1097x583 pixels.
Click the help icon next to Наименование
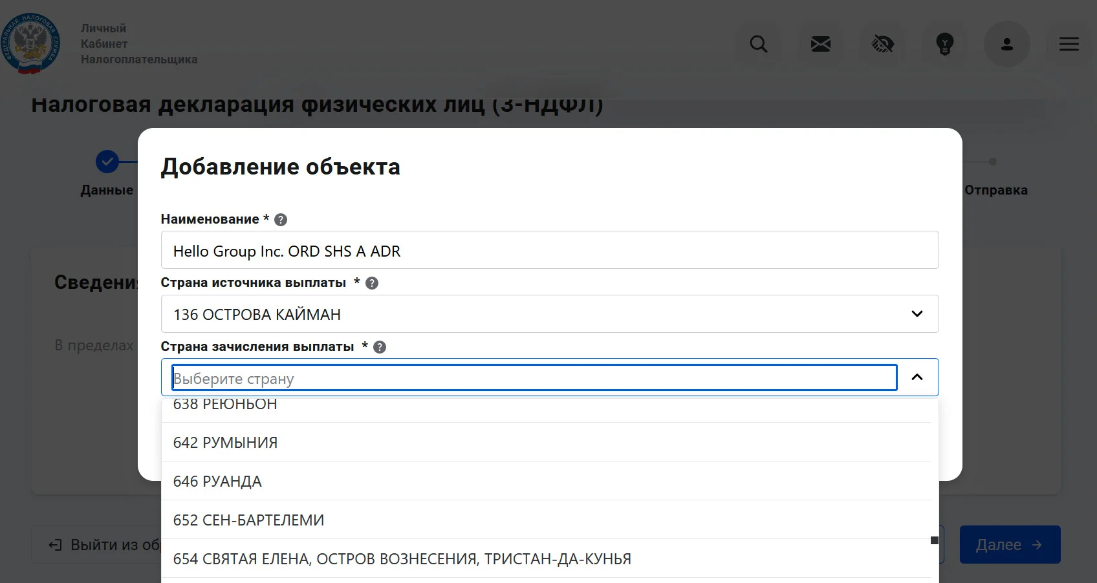[281, 220]
